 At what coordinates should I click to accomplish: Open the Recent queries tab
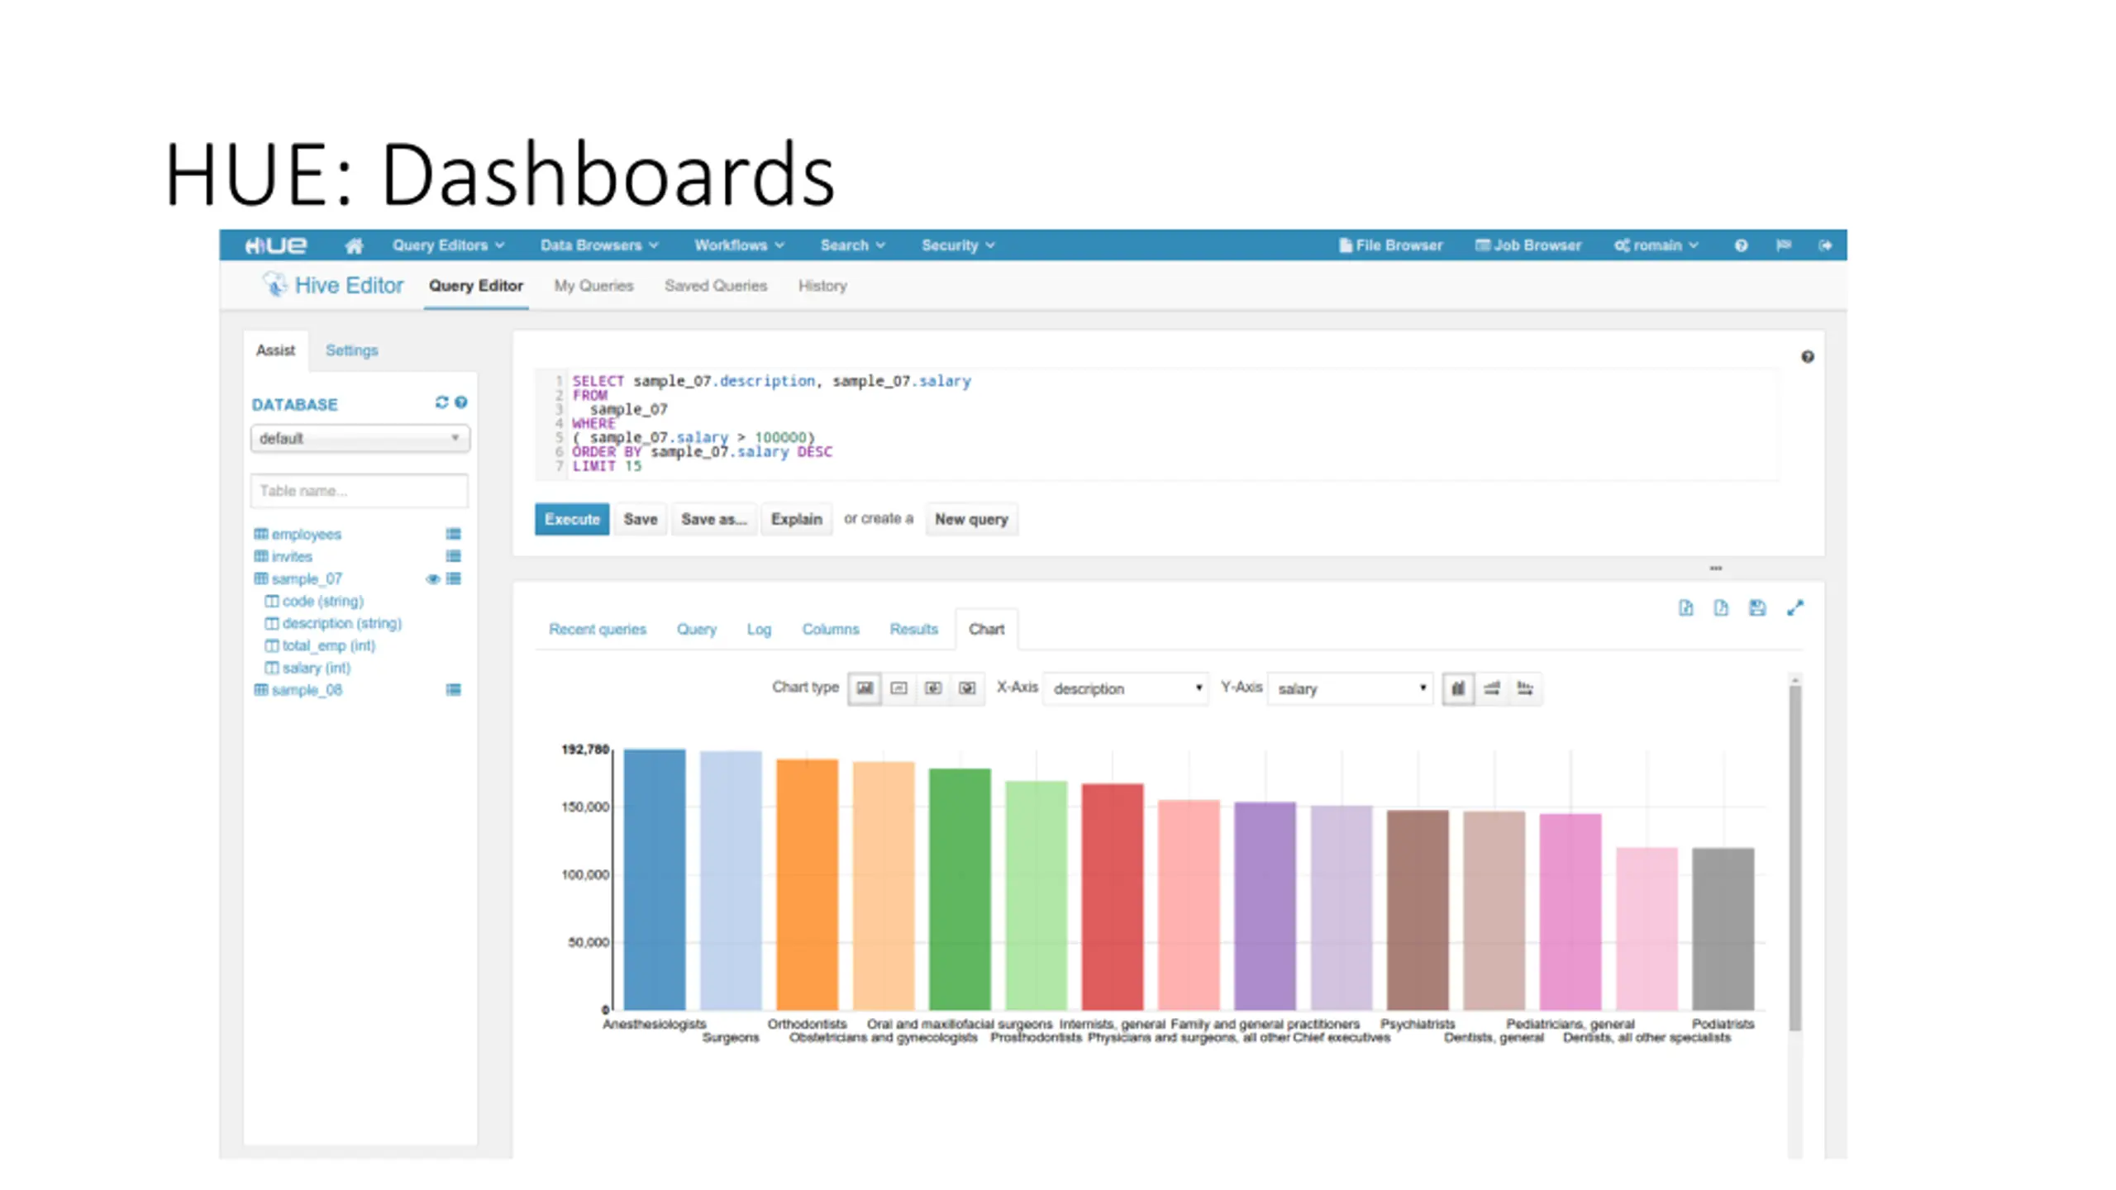[597, 630]
